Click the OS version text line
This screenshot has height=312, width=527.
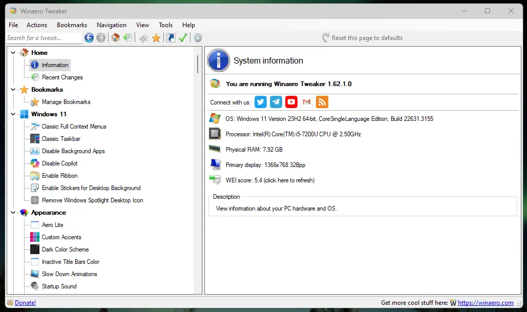[329, 119]
